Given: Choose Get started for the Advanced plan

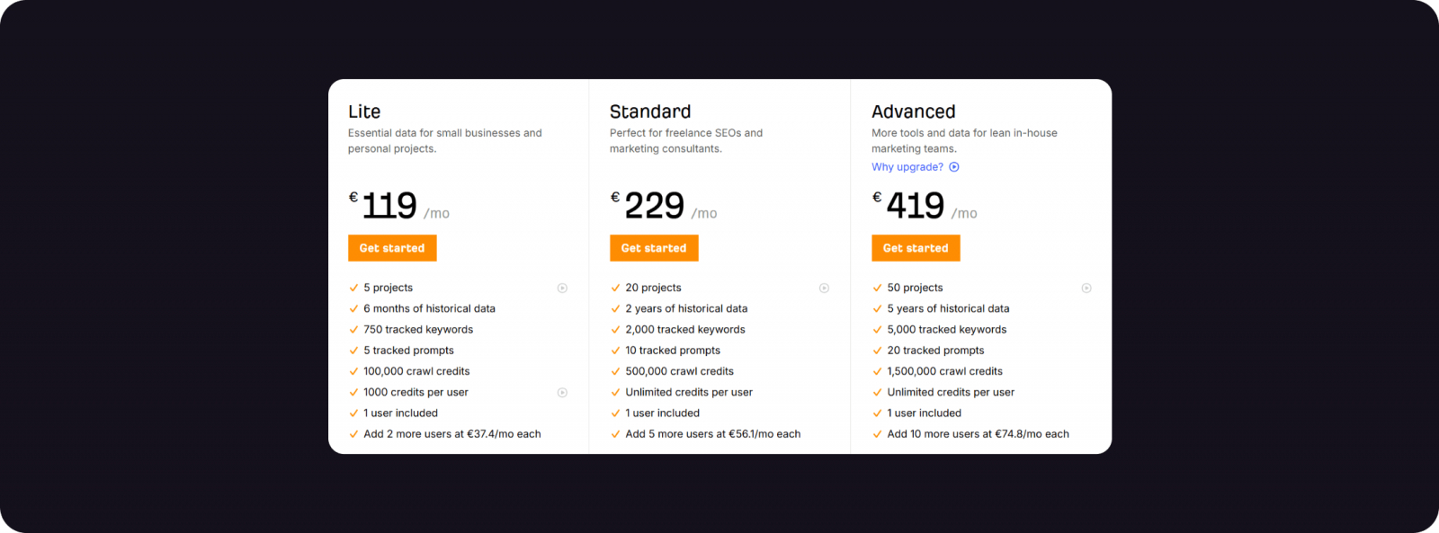Looking at the screenshot, I should tap(916, 248).
